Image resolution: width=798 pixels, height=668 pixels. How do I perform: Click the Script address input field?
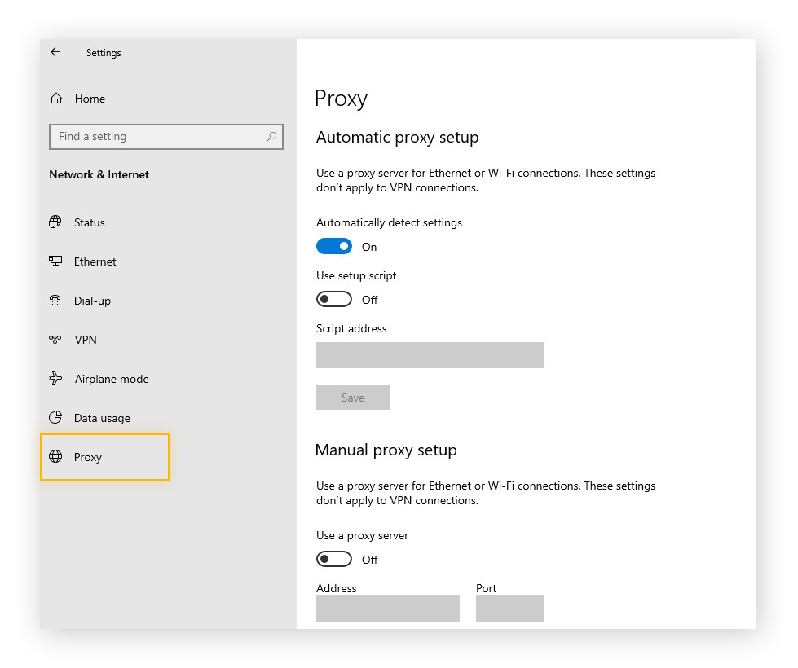click(x=430, y=355)
